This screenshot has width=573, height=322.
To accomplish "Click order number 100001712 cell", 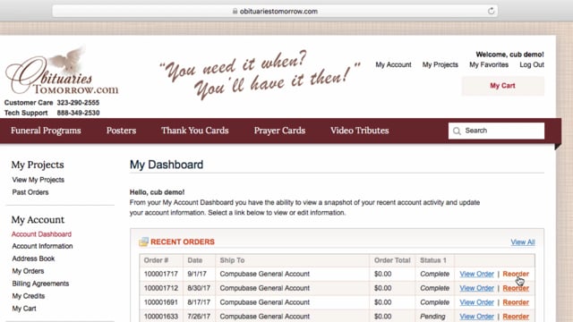I will (x=161, y=288).
